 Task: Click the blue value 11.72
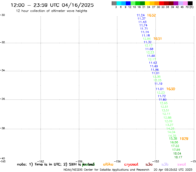pyautogui.click(x=162, y=96)
